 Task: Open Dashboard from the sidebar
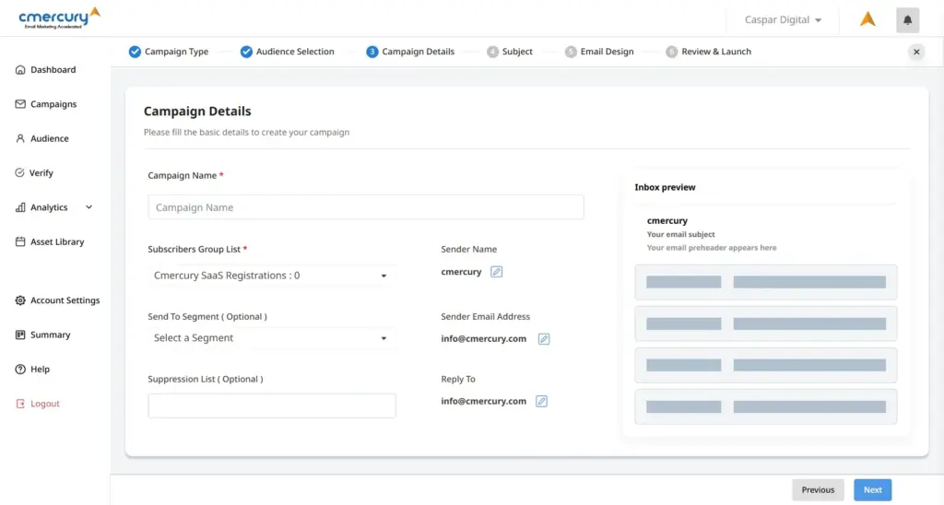pos(53,70)
